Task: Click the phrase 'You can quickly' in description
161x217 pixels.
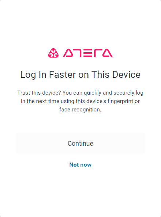Action: click(x=82, y=93)
